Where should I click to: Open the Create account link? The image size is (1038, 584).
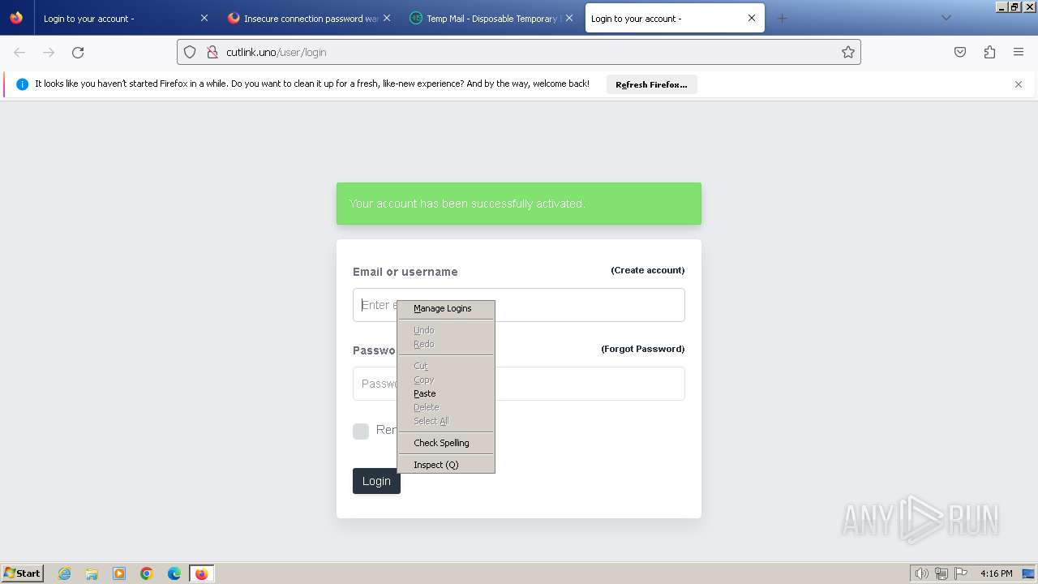[647, 270]
